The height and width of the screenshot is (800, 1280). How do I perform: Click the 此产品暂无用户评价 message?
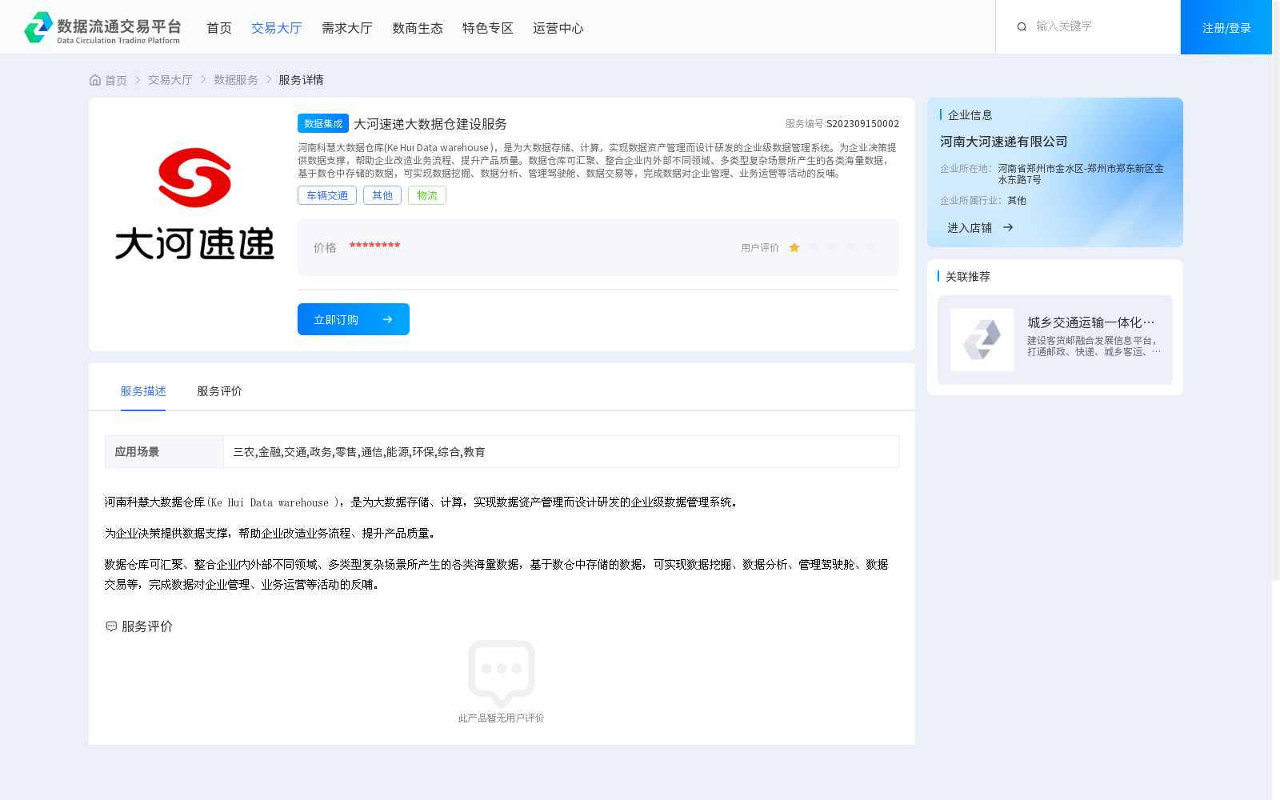click(x=501, y=718)
